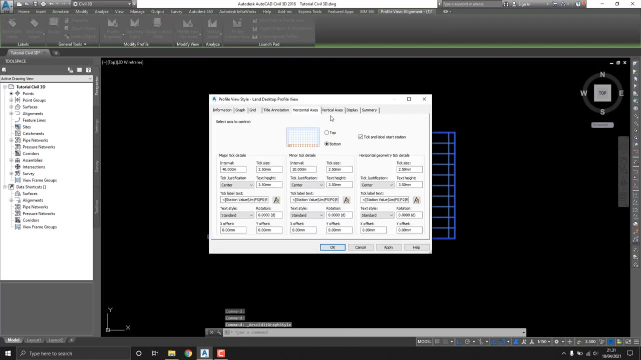Click the Save icon in Quick Access toolbar
The width and height of the screenshot is (641, 360).
tap(36, 4)
